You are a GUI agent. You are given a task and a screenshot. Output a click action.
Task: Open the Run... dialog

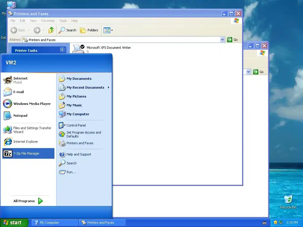84,172
